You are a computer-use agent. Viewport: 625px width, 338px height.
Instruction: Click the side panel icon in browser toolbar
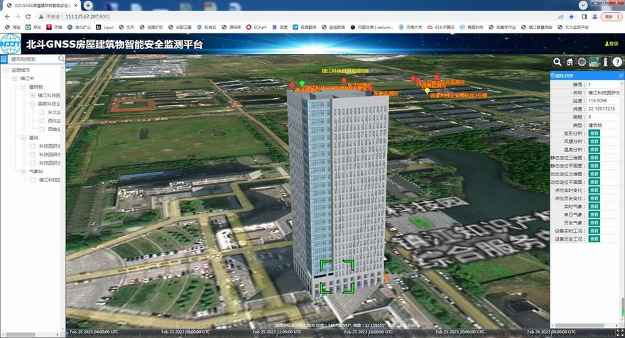[x=584, y=17]
